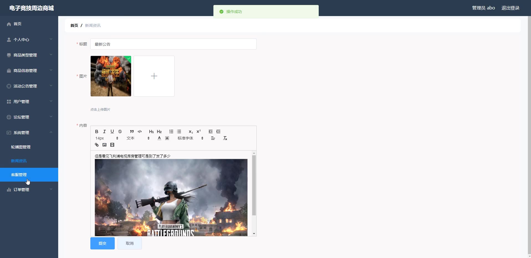Expand the 商品信息管理 sidebar menu

click(29, 71)
